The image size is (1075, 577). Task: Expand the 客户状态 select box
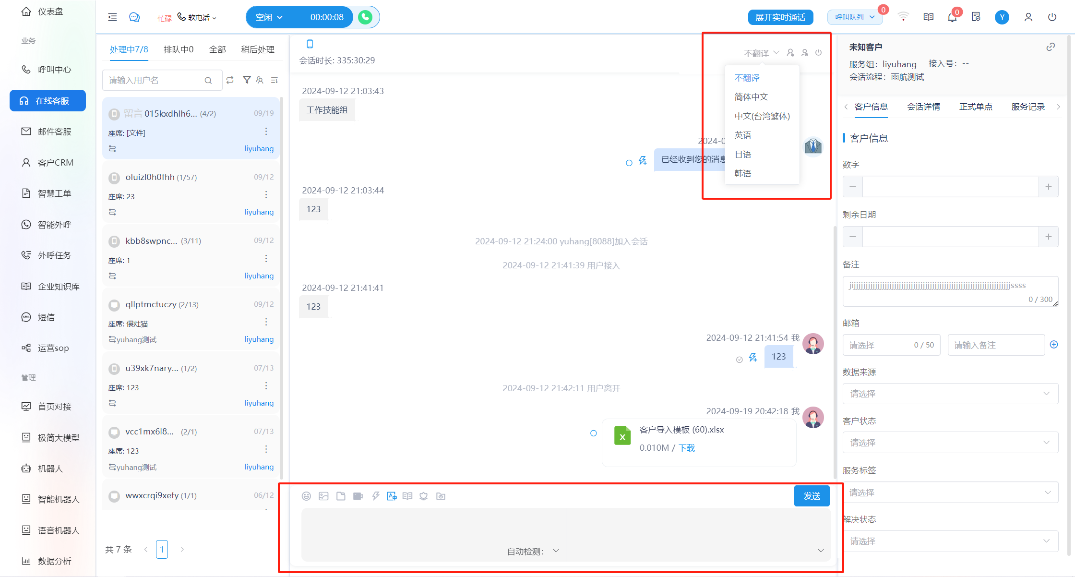(950, 443)
